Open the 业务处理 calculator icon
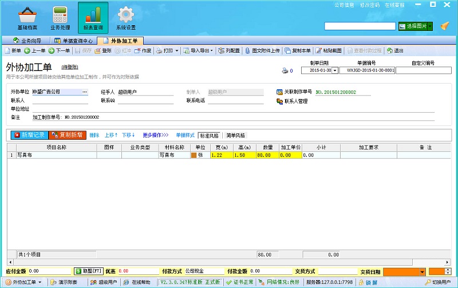The width and height of the screenshot is (458, 288). [x=60, y=18]
